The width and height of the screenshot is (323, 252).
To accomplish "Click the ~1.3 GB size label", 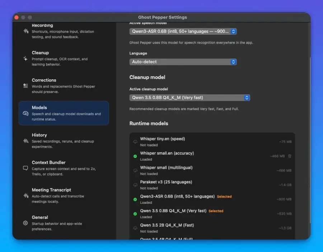I will (285, 228).
